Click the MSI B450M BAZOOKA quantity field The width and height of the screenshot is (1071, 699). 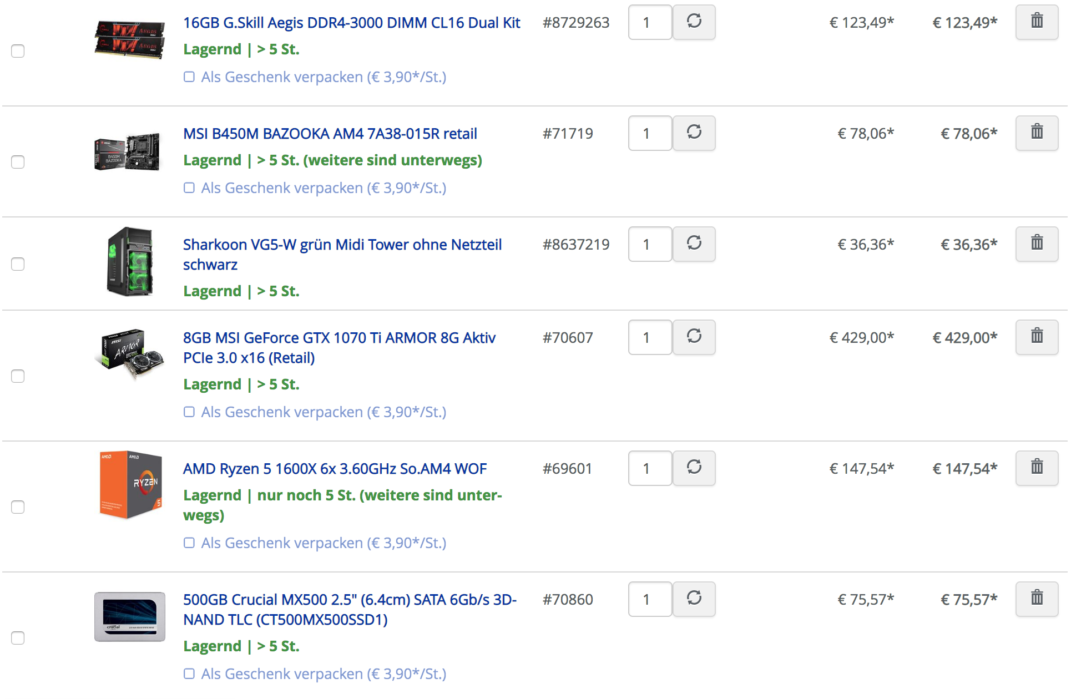[650, 133]
